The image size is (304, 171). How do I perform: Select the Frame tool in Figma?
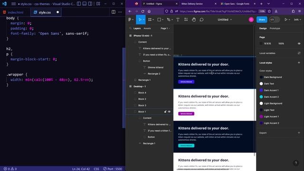tap(150, 19)
